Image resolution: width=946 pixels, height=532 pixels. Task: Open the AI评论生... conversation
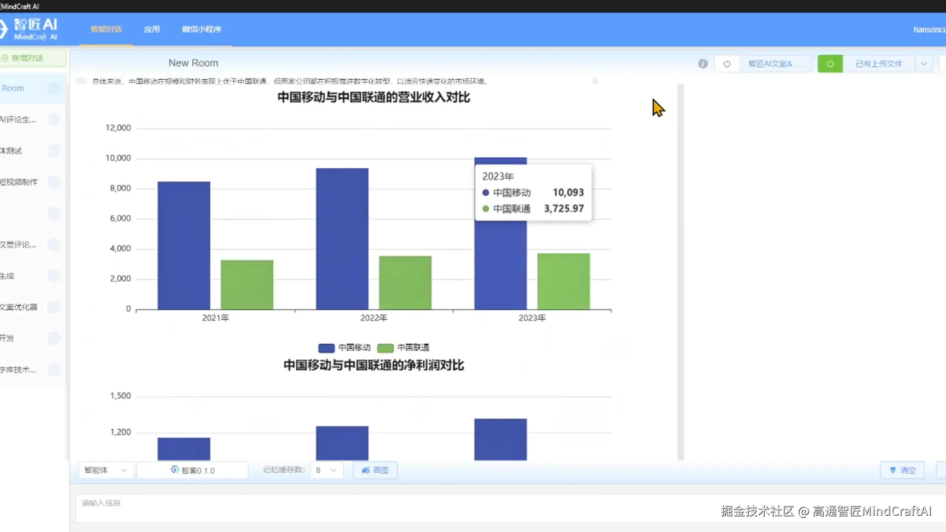point(18,119)
